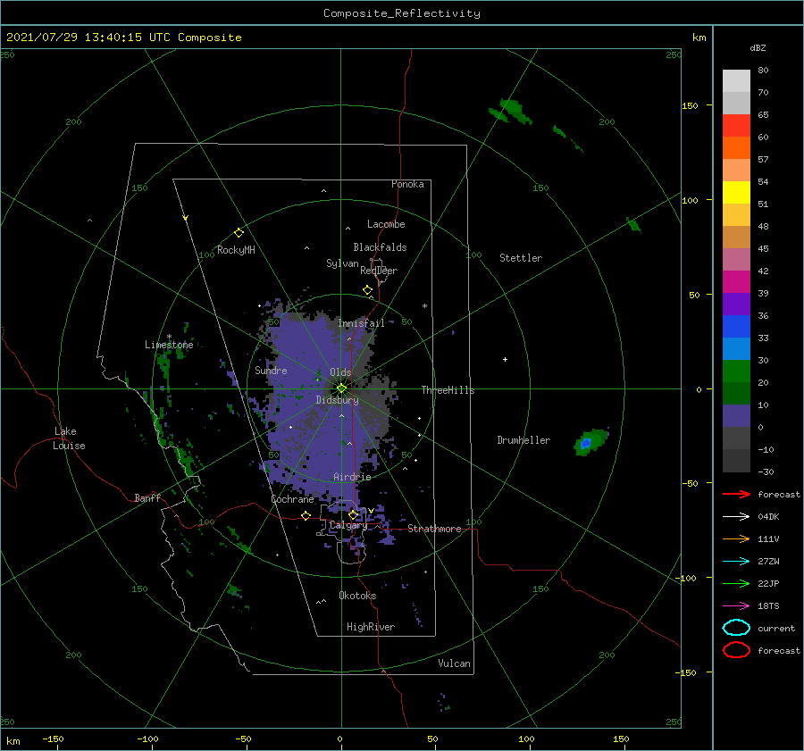Click the yellow radar site marker at center

tap(341, 388)
